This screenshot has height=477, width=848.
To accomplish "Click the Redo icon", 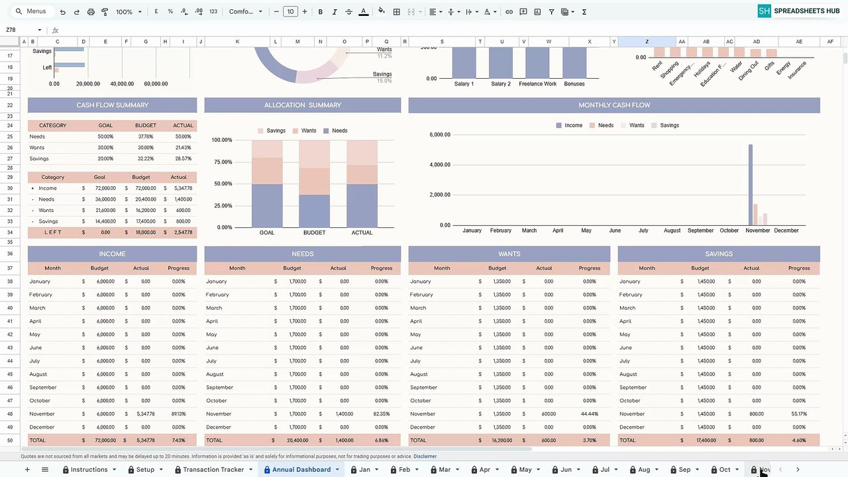I will tap(76, 12).
